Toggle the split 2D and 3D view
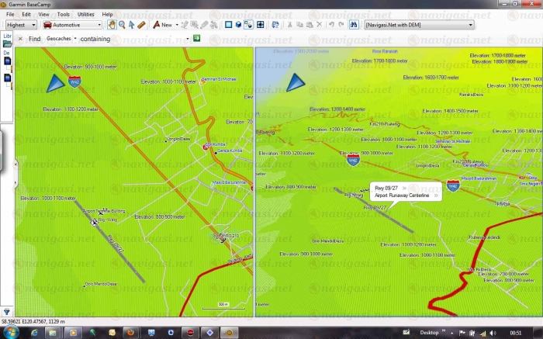Screen dimensions: 543x339 pyautogui.click(x=248, y=25)
